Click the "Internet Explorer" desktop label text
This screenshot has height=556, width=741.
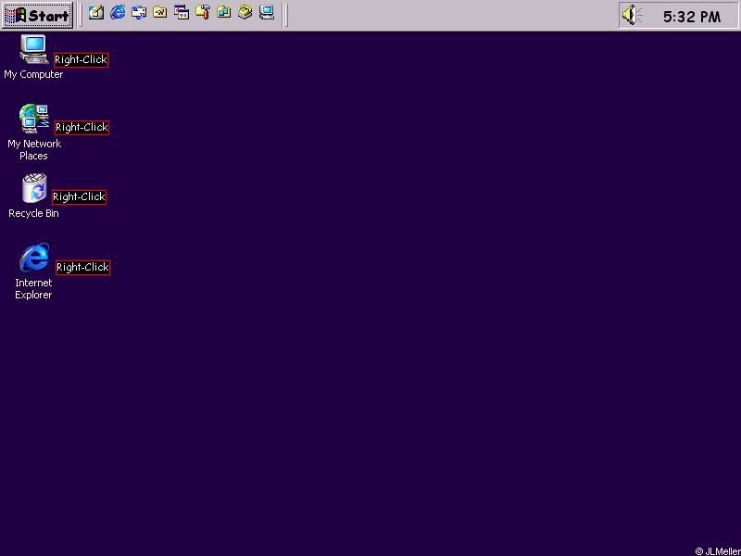coord(33,289)
